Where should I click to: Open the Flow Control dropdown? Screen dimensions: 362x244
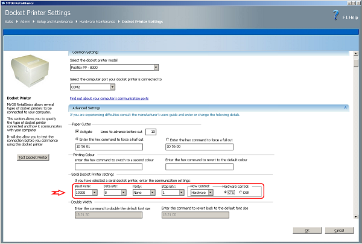pyautogui.click(x=212, y=193)
